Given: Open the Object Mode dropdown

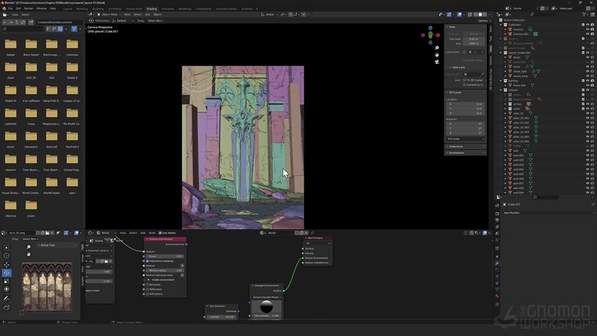Looking at the screenshot, I should 109,15.
